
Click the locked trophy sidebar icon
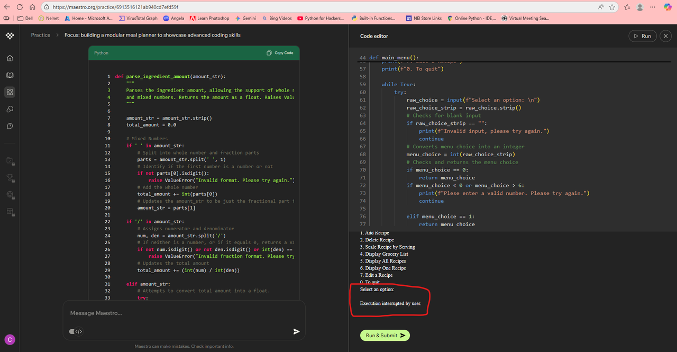click(x=10, y=177)
